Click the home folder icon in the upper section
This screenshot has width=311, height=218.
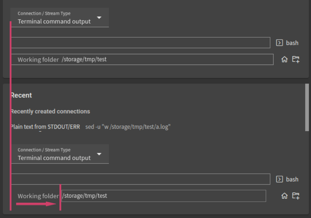pos(284,59)
